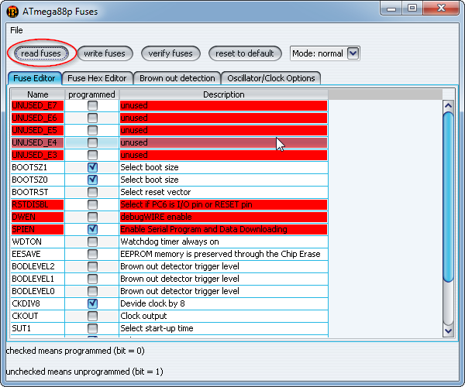
Task: Select the DWEN name cell
Action: coord(38,217)
